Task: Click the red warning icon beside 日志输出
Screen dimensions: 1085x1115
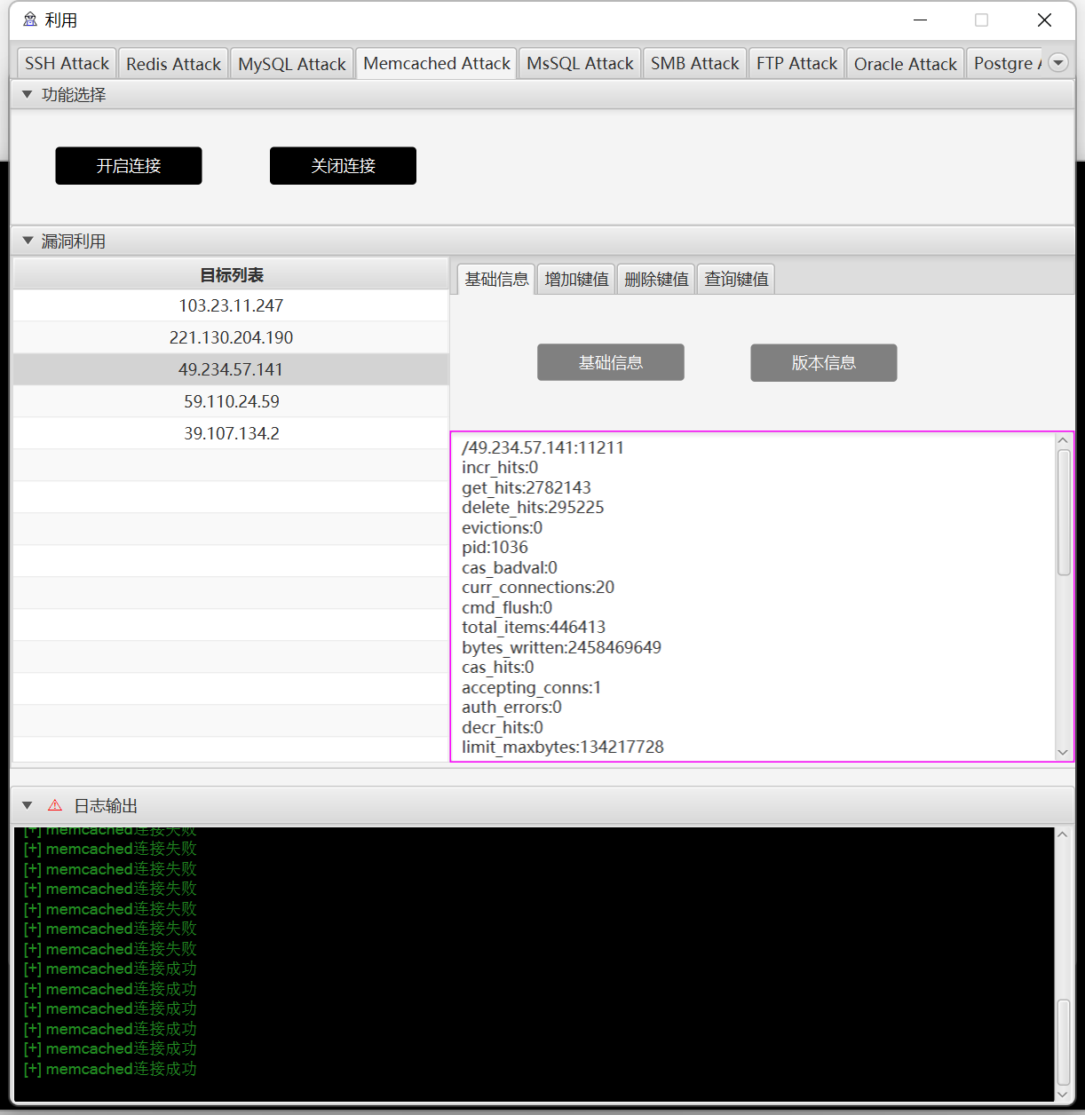Action: pyautogui.click(x=55, y=805)
